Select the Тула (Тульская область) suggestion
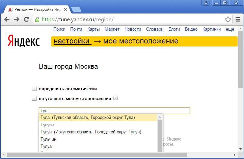The height and width of the screenshot is (159, 244). point(98,118)
